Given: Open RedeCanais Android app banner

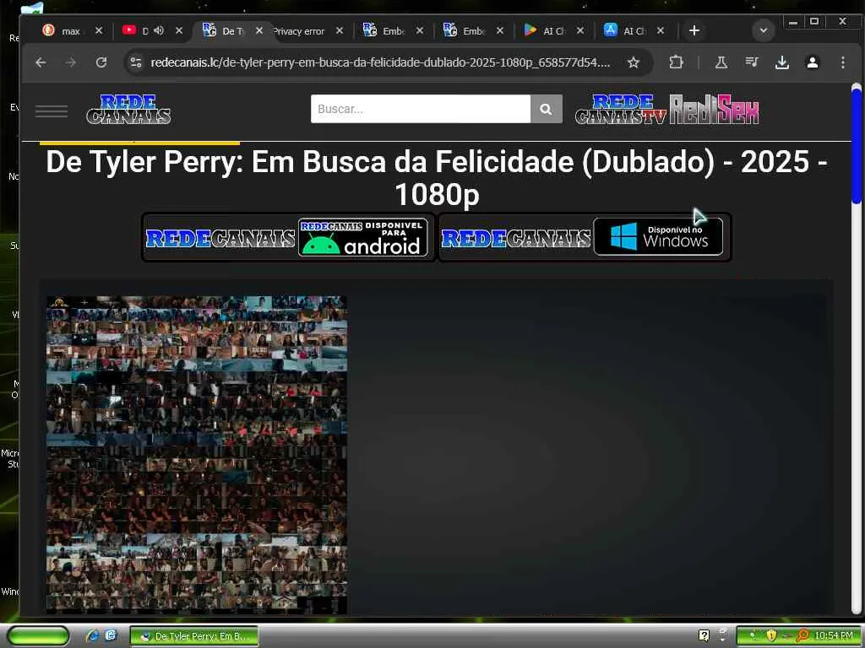Looking at the screenshot, I should click(x=289, y=237).
